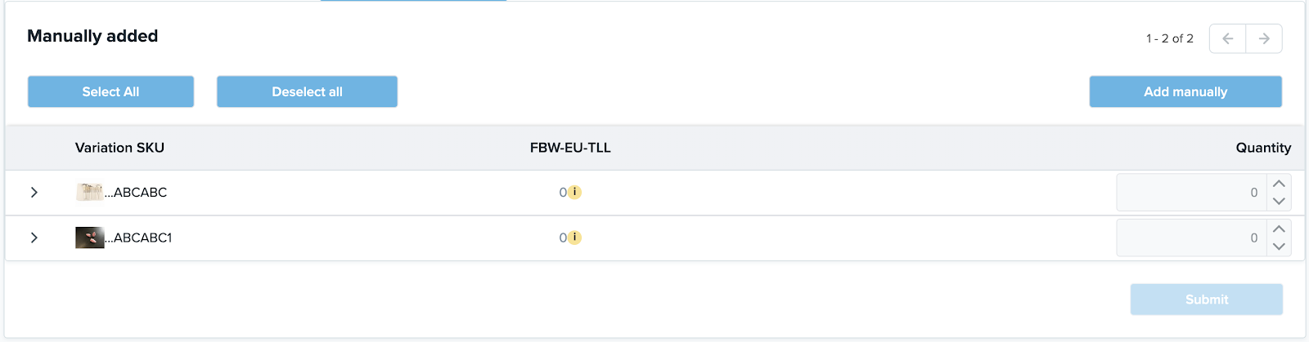Expand the ABCABC variation row

coord(34,193)
